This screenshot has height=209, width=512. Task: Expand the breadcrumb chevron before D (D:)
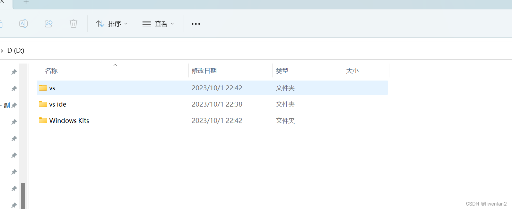pyautogui.click(x=3, y=50)
